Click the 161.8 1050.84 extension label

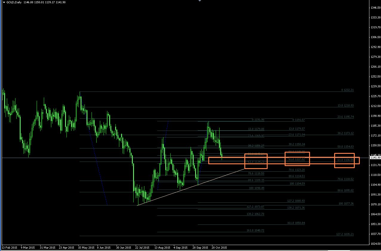coord(296,223)
